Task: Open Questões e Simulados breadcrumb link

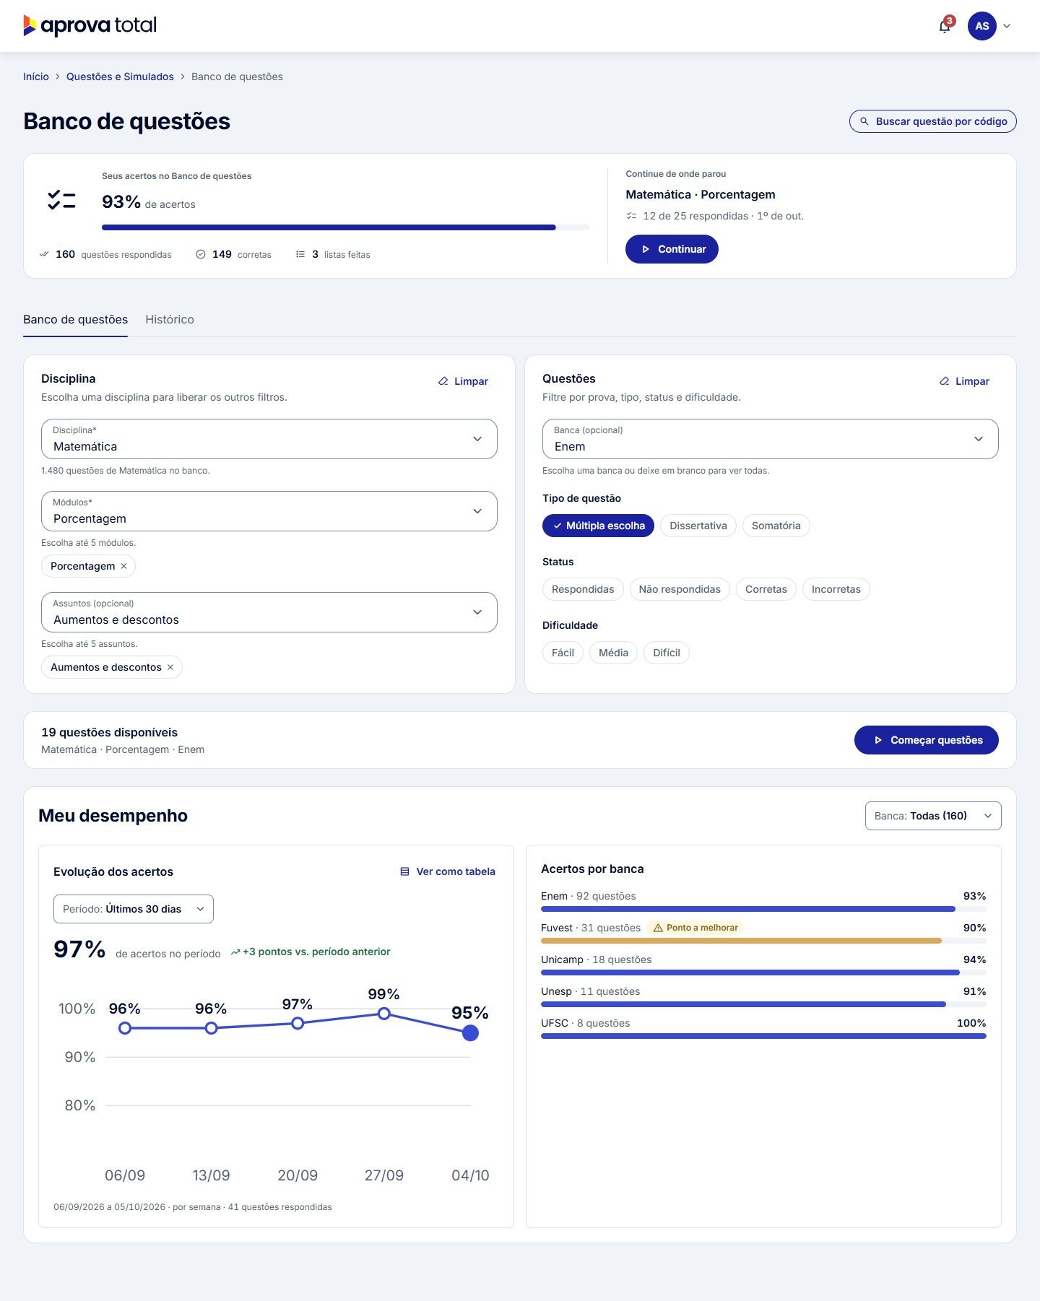Action: tap(120, 77)
